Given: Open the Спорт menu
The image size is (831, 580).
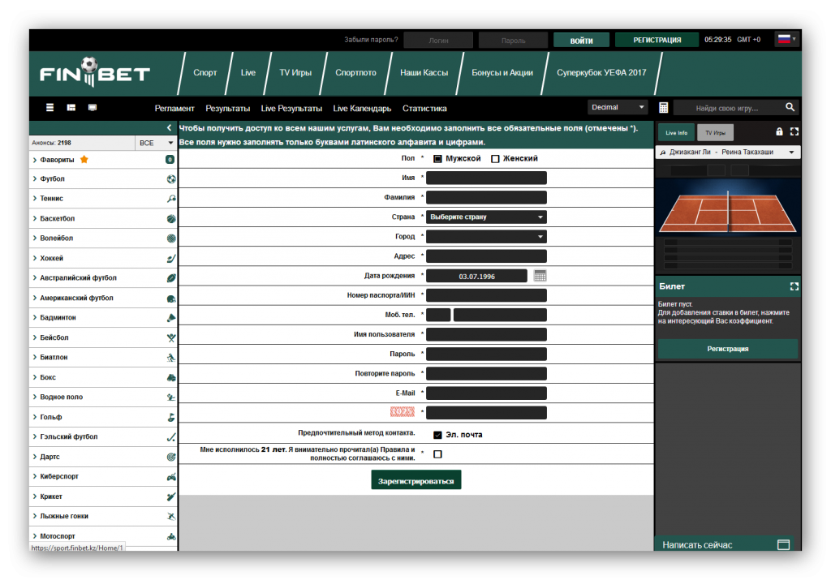Looking at the screenshot, I should click(205, 72).
